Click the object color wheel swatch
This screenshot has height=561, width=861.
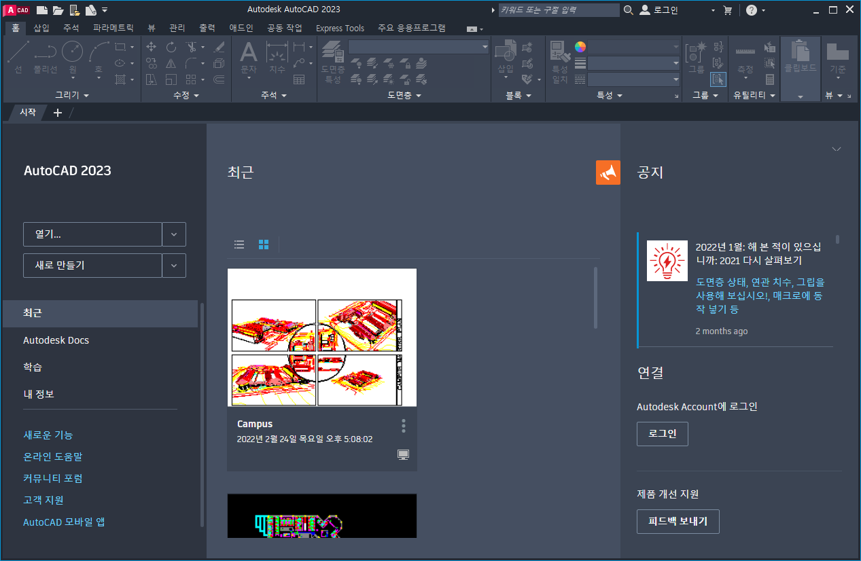click(x=580, y=47)
